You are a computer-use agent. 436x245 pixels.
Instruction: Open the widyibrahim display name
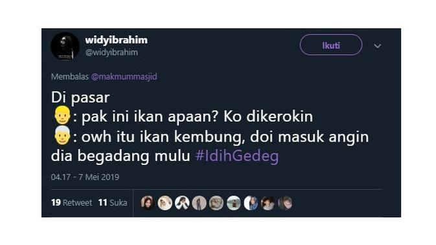(x=116, y=40)
